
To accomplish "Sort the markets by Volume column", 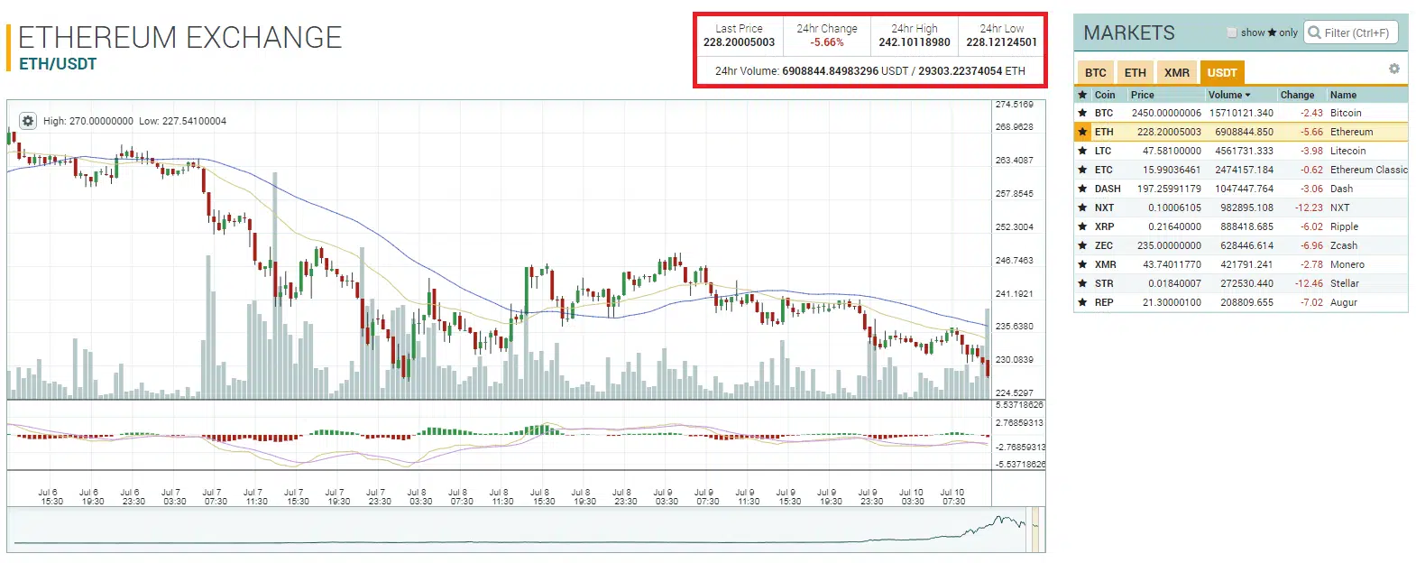I will click(x=1229, y=95).
